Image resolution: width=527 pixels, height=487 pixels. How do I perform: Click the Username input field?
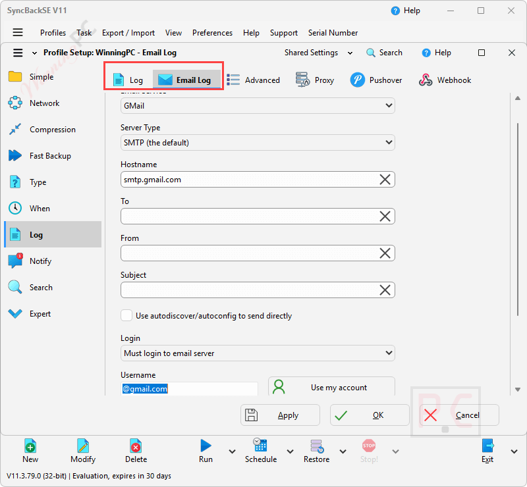189,388
